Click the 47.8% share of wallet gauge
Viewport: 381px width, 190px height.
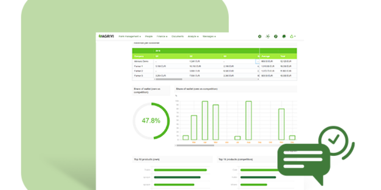point(151,121)
